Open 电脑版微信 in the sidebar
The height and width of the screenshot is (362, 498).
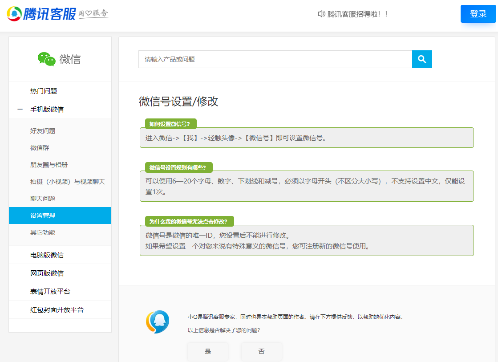click(x=47, y=255)
